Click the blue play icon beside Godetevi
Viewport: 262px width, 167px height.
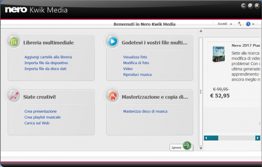coord(113,41)
